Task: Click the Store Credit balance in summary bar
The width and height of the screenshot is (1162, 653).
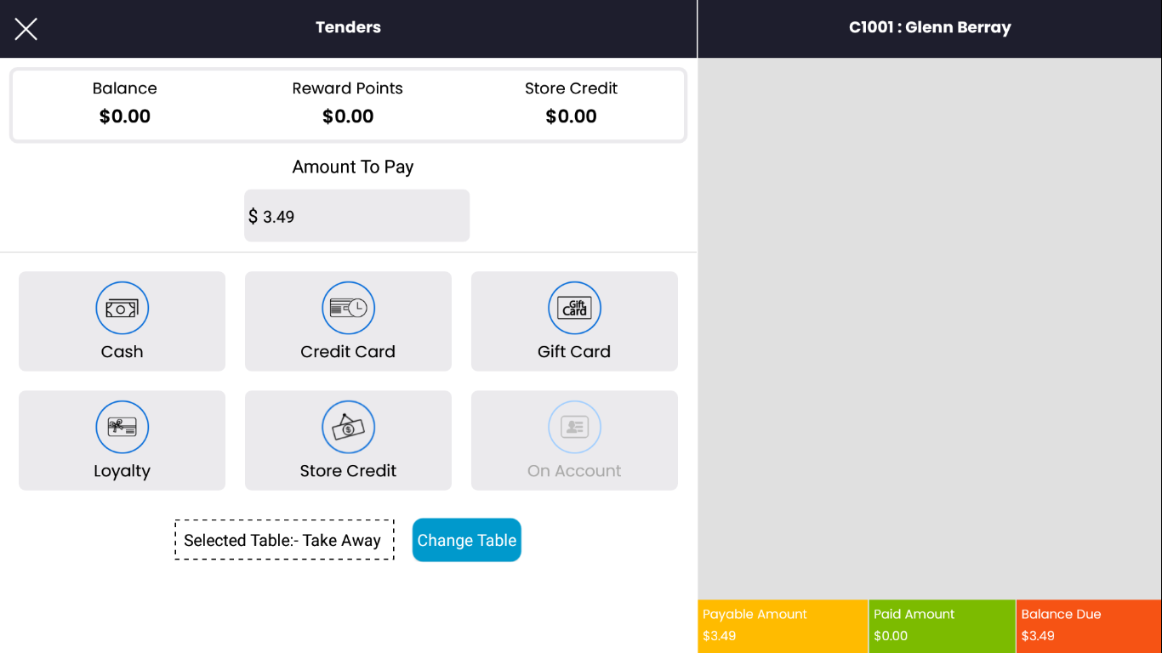Action: click(571, 116)
